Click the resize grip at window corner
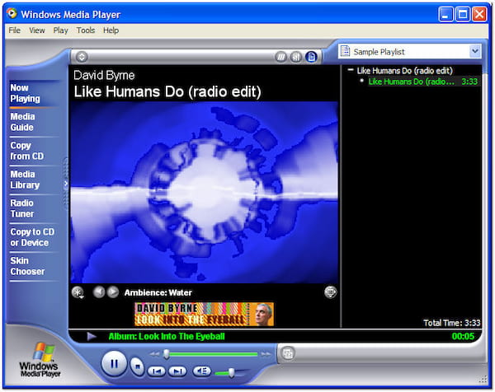 (x=483, y=380)
